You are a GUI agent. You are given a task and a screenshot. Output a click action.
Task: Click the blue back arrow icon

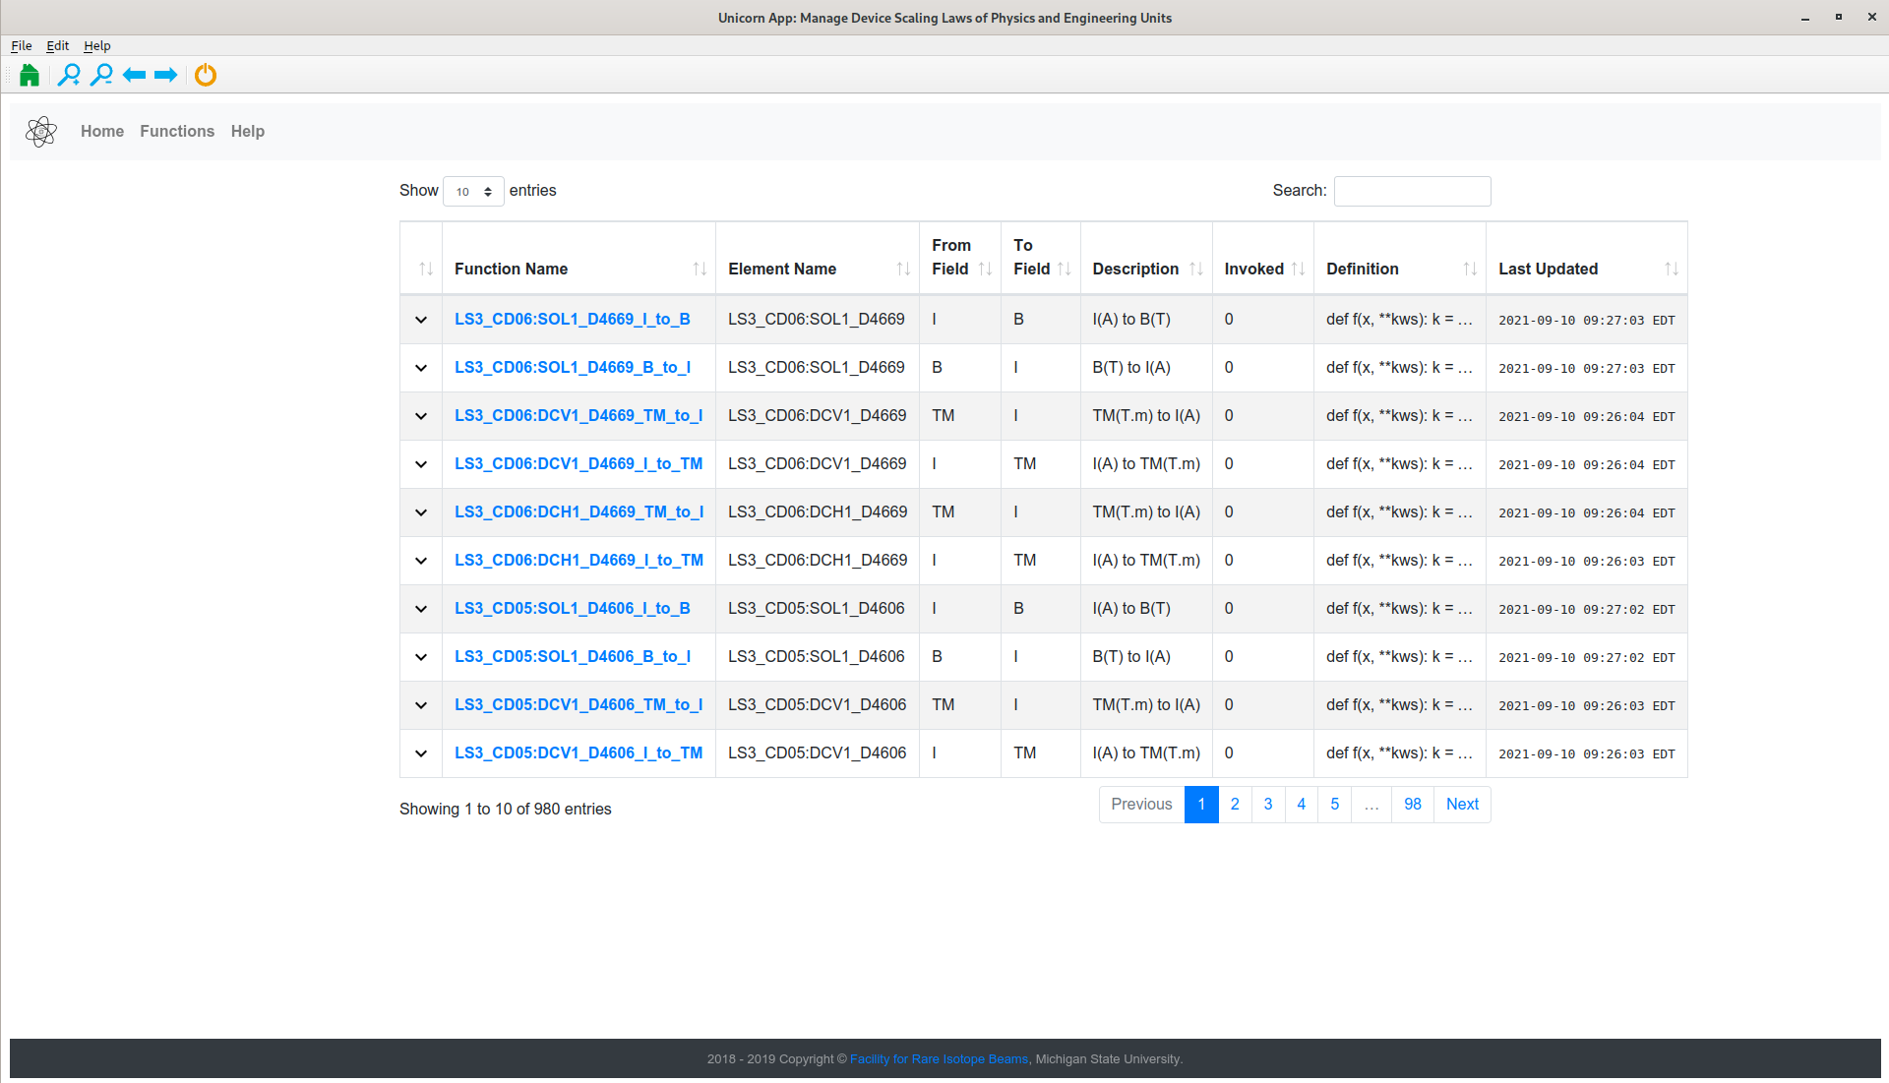click(135, 75)
